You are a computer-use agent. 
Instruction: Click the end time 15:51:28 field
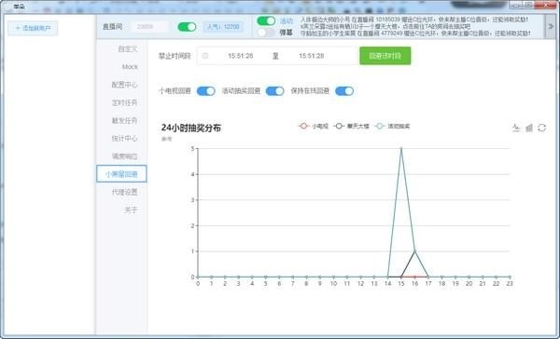pyautogui.click(x=312, y=56)
